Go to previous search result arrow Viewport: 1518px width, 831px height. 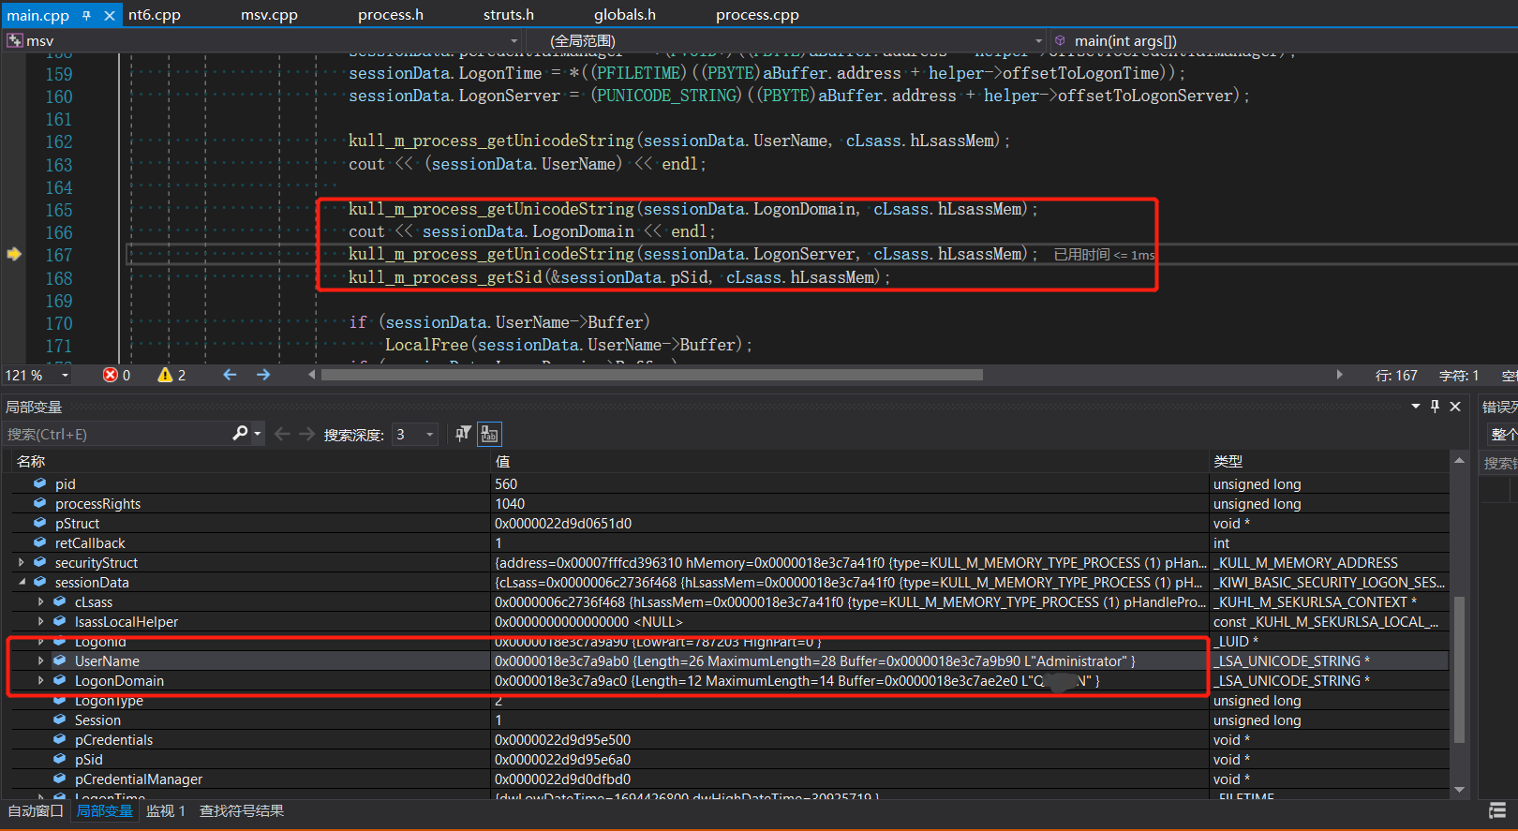point(282,434)
